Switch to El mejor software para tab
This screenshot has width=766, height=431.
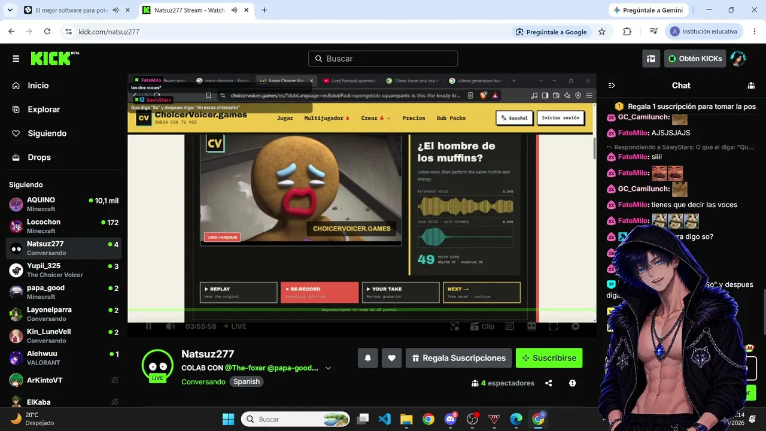coord(72,10)
